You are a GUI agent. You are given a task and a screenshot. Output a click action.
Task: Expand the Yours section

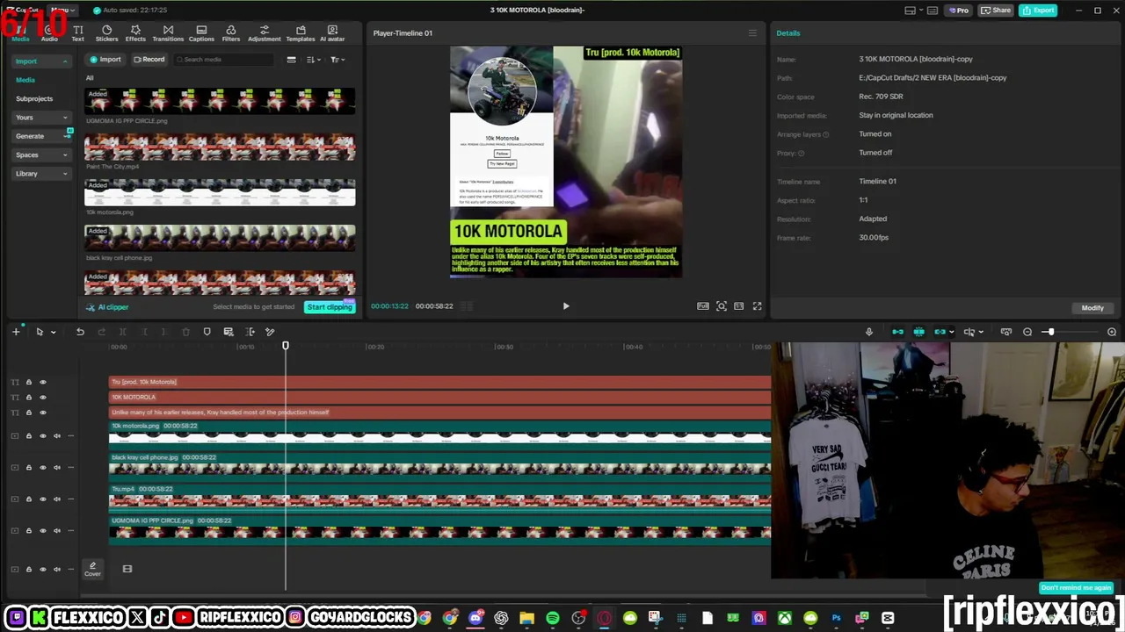(65, 118)
